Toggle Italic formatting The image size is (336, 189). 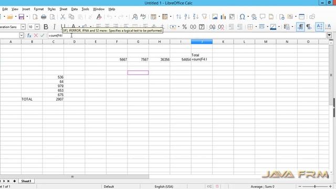pos(55,27)
